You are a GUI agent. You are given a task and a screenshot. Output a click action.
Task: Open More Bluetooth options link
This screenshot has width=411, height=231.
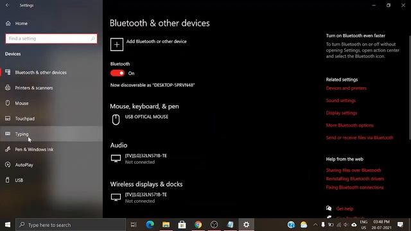349,125
